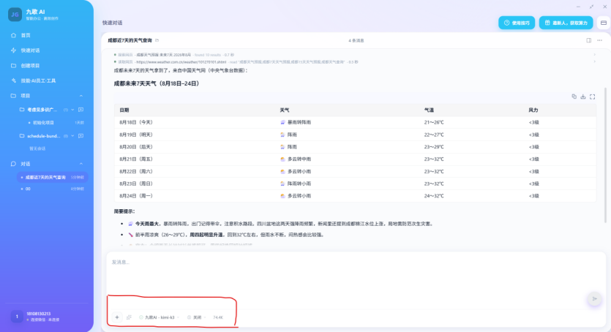Toggle the side panel layout icon
The width and height of the screenshot is (611, 332).
(589, 40)
